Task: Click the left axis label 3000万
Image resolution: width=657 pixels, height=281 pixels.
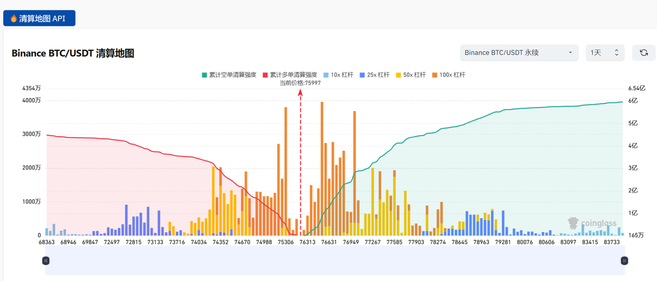Action: (x=31, y=134)
